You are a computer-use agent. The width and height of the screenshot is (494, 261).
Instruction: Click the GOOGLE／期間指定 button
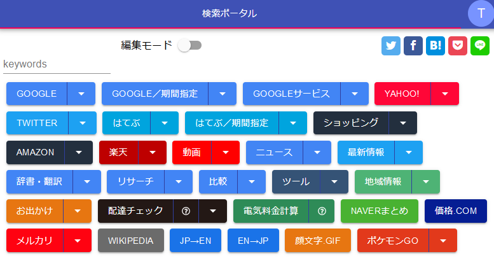click(x=154, y=94)
